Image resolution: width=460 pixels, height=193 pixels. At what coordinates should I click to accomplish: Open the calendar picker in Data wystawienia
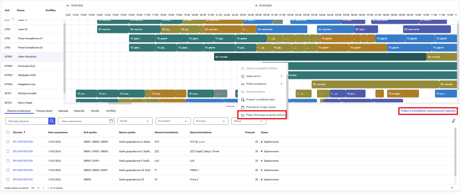pyautogui.click(x=111, y=121)
